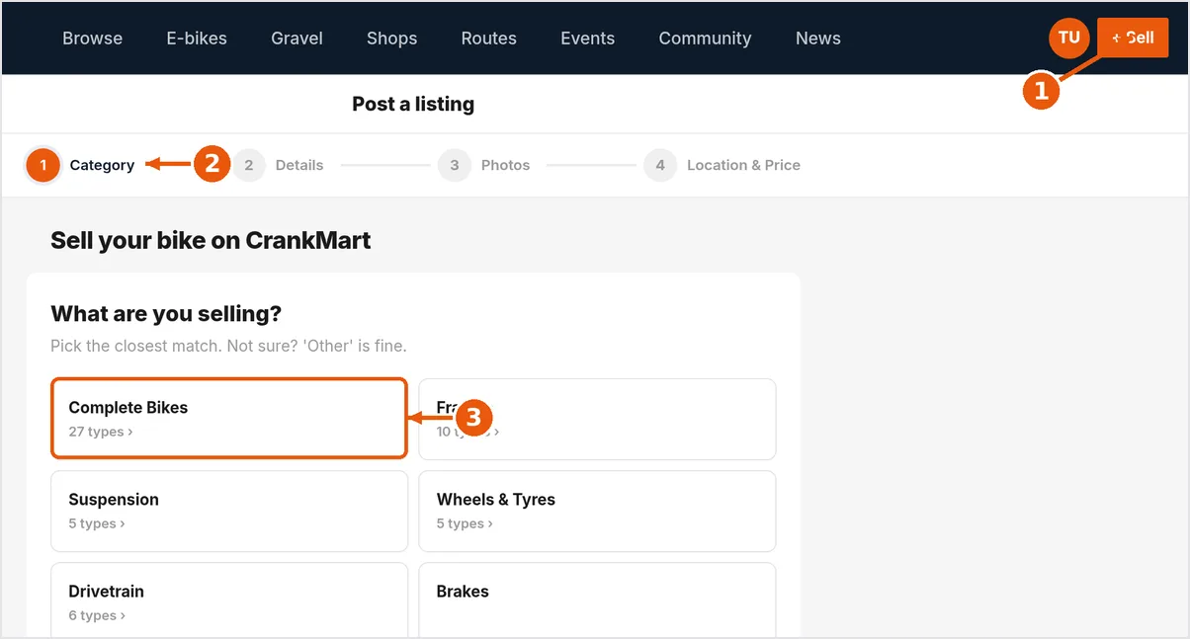Select the category card showing 10 types
1190x639 pixels.
[x=597, y=419]
